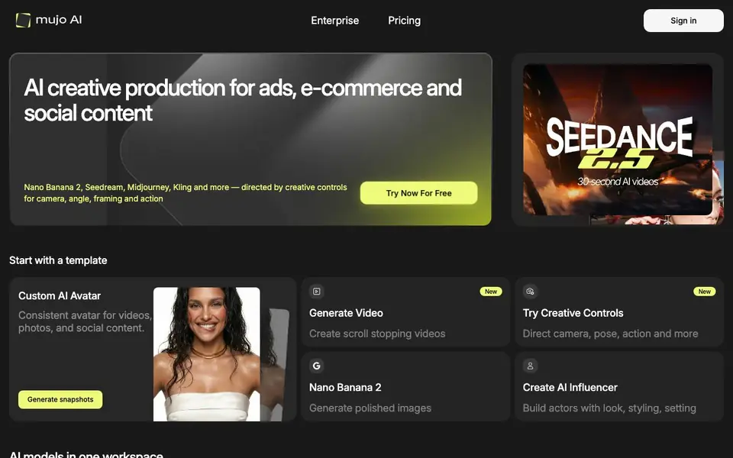
Task: Click 'Build actors with look, styling, setting' text
Action: [x=609, y=408]
